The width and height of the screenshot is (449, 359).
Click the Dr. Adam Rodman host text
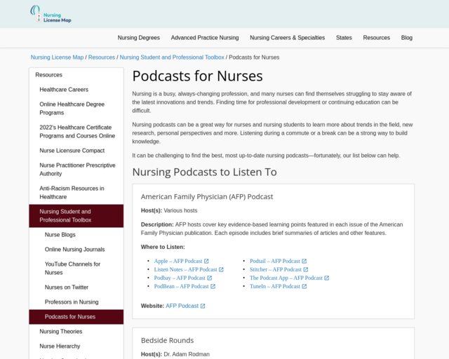click(x=187, y=354)
